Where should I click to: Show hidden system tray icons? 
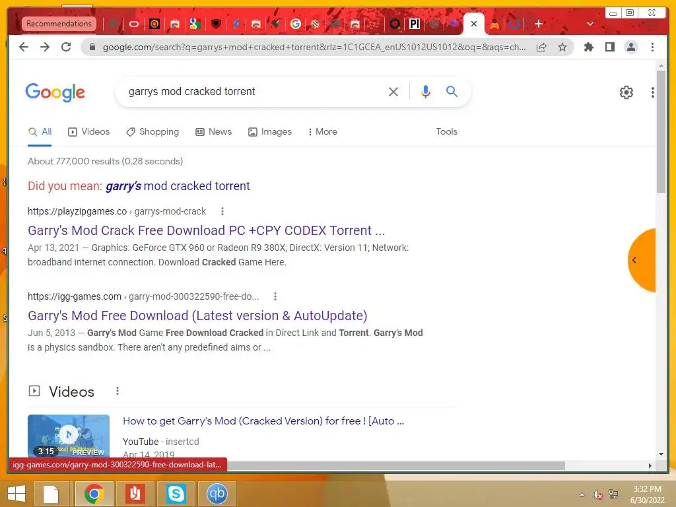pyautogui.click(x=582, y=494)
